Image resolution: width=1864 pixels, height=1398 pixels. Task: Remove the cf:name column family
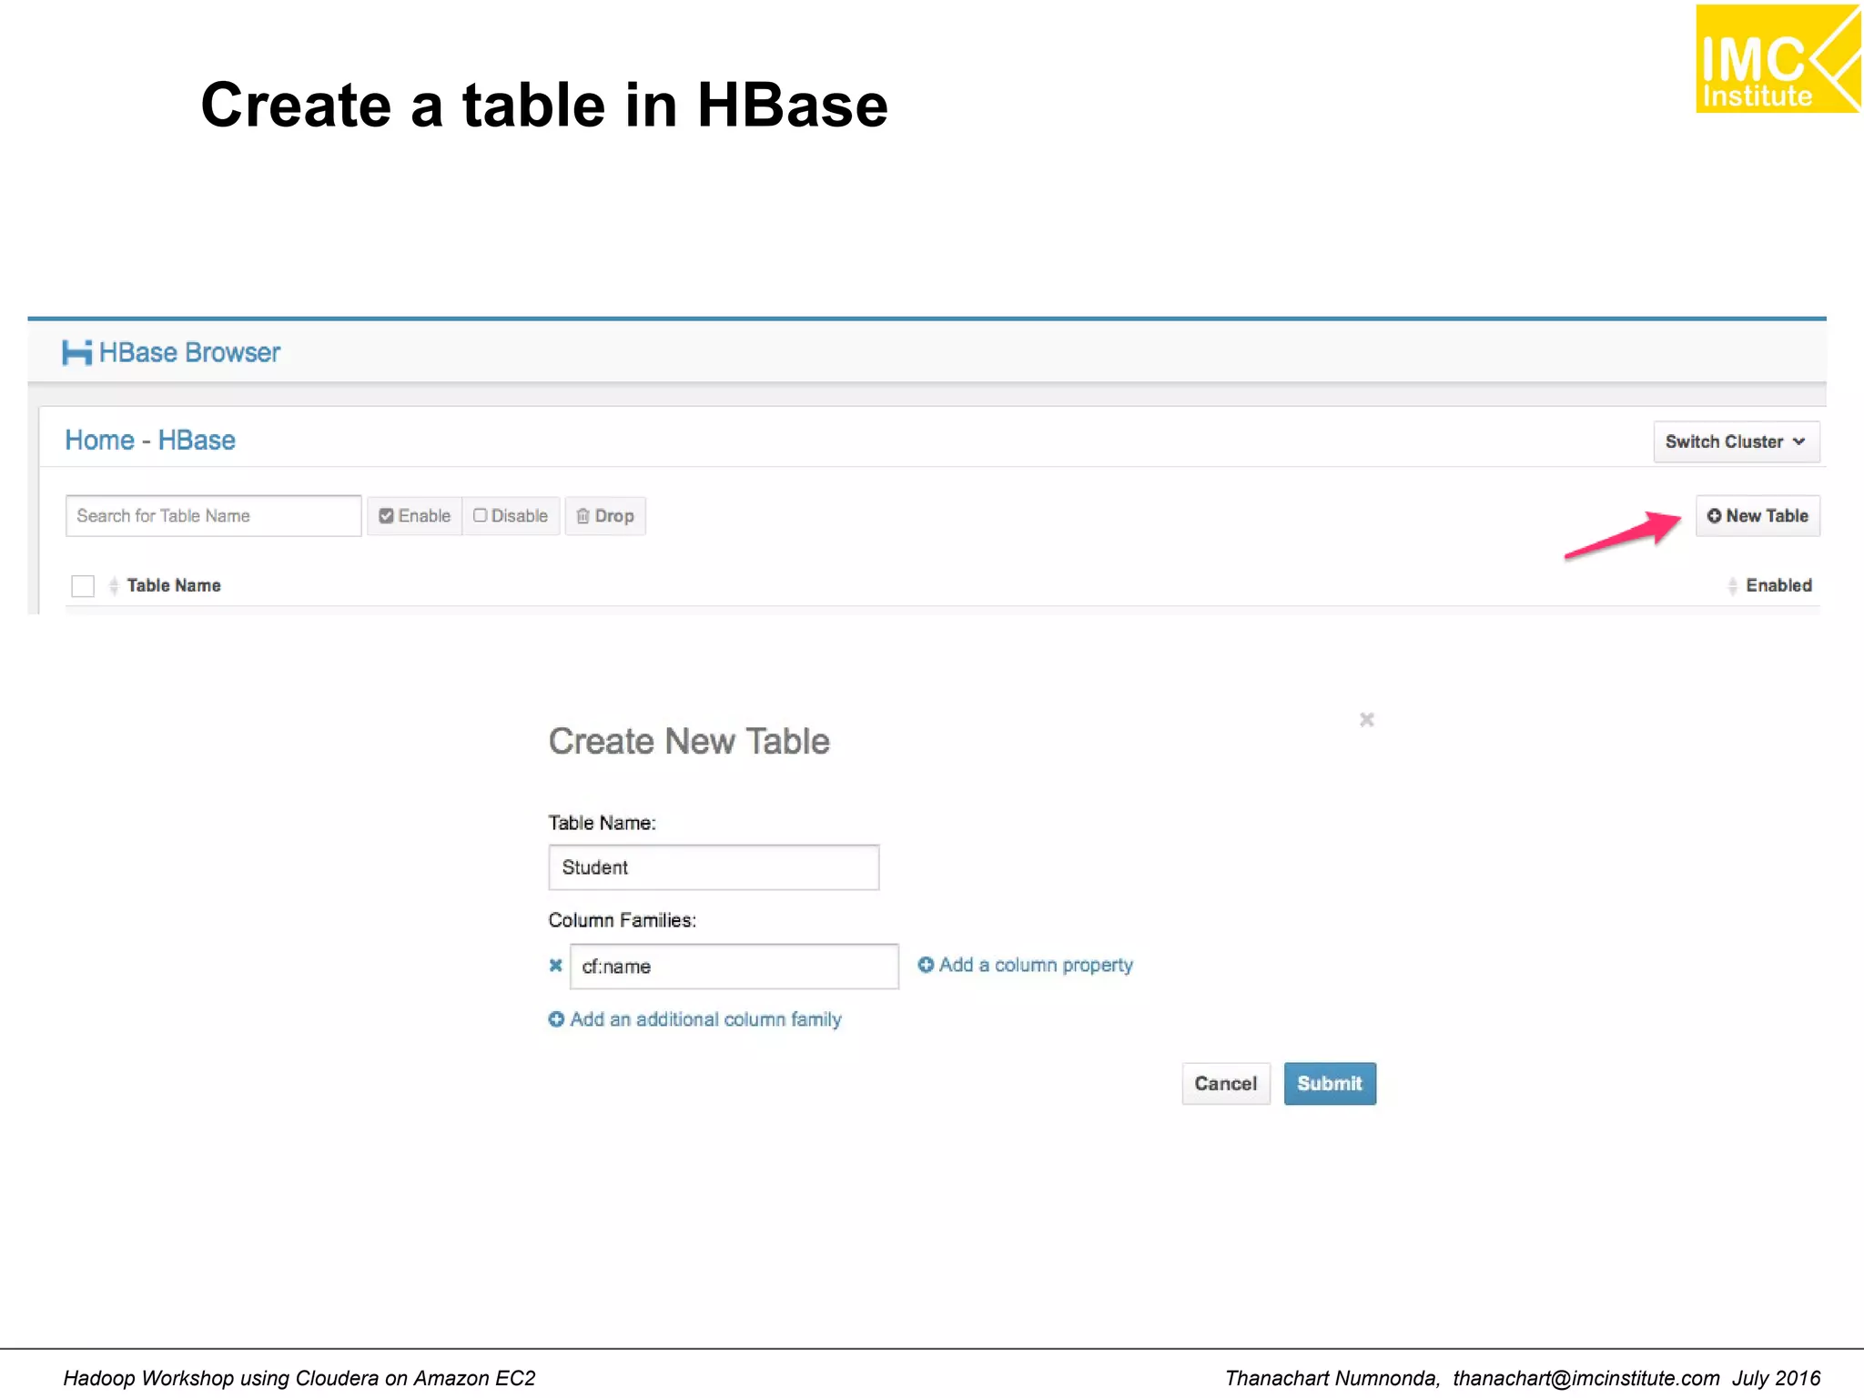tap(555, 966)
